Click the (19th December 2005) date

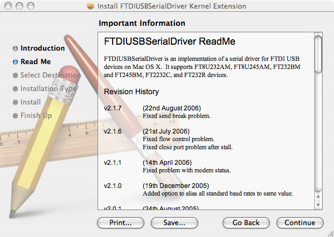tap(176, 186)
